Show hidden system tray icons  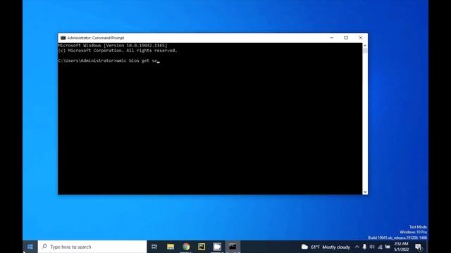(357, 247)
